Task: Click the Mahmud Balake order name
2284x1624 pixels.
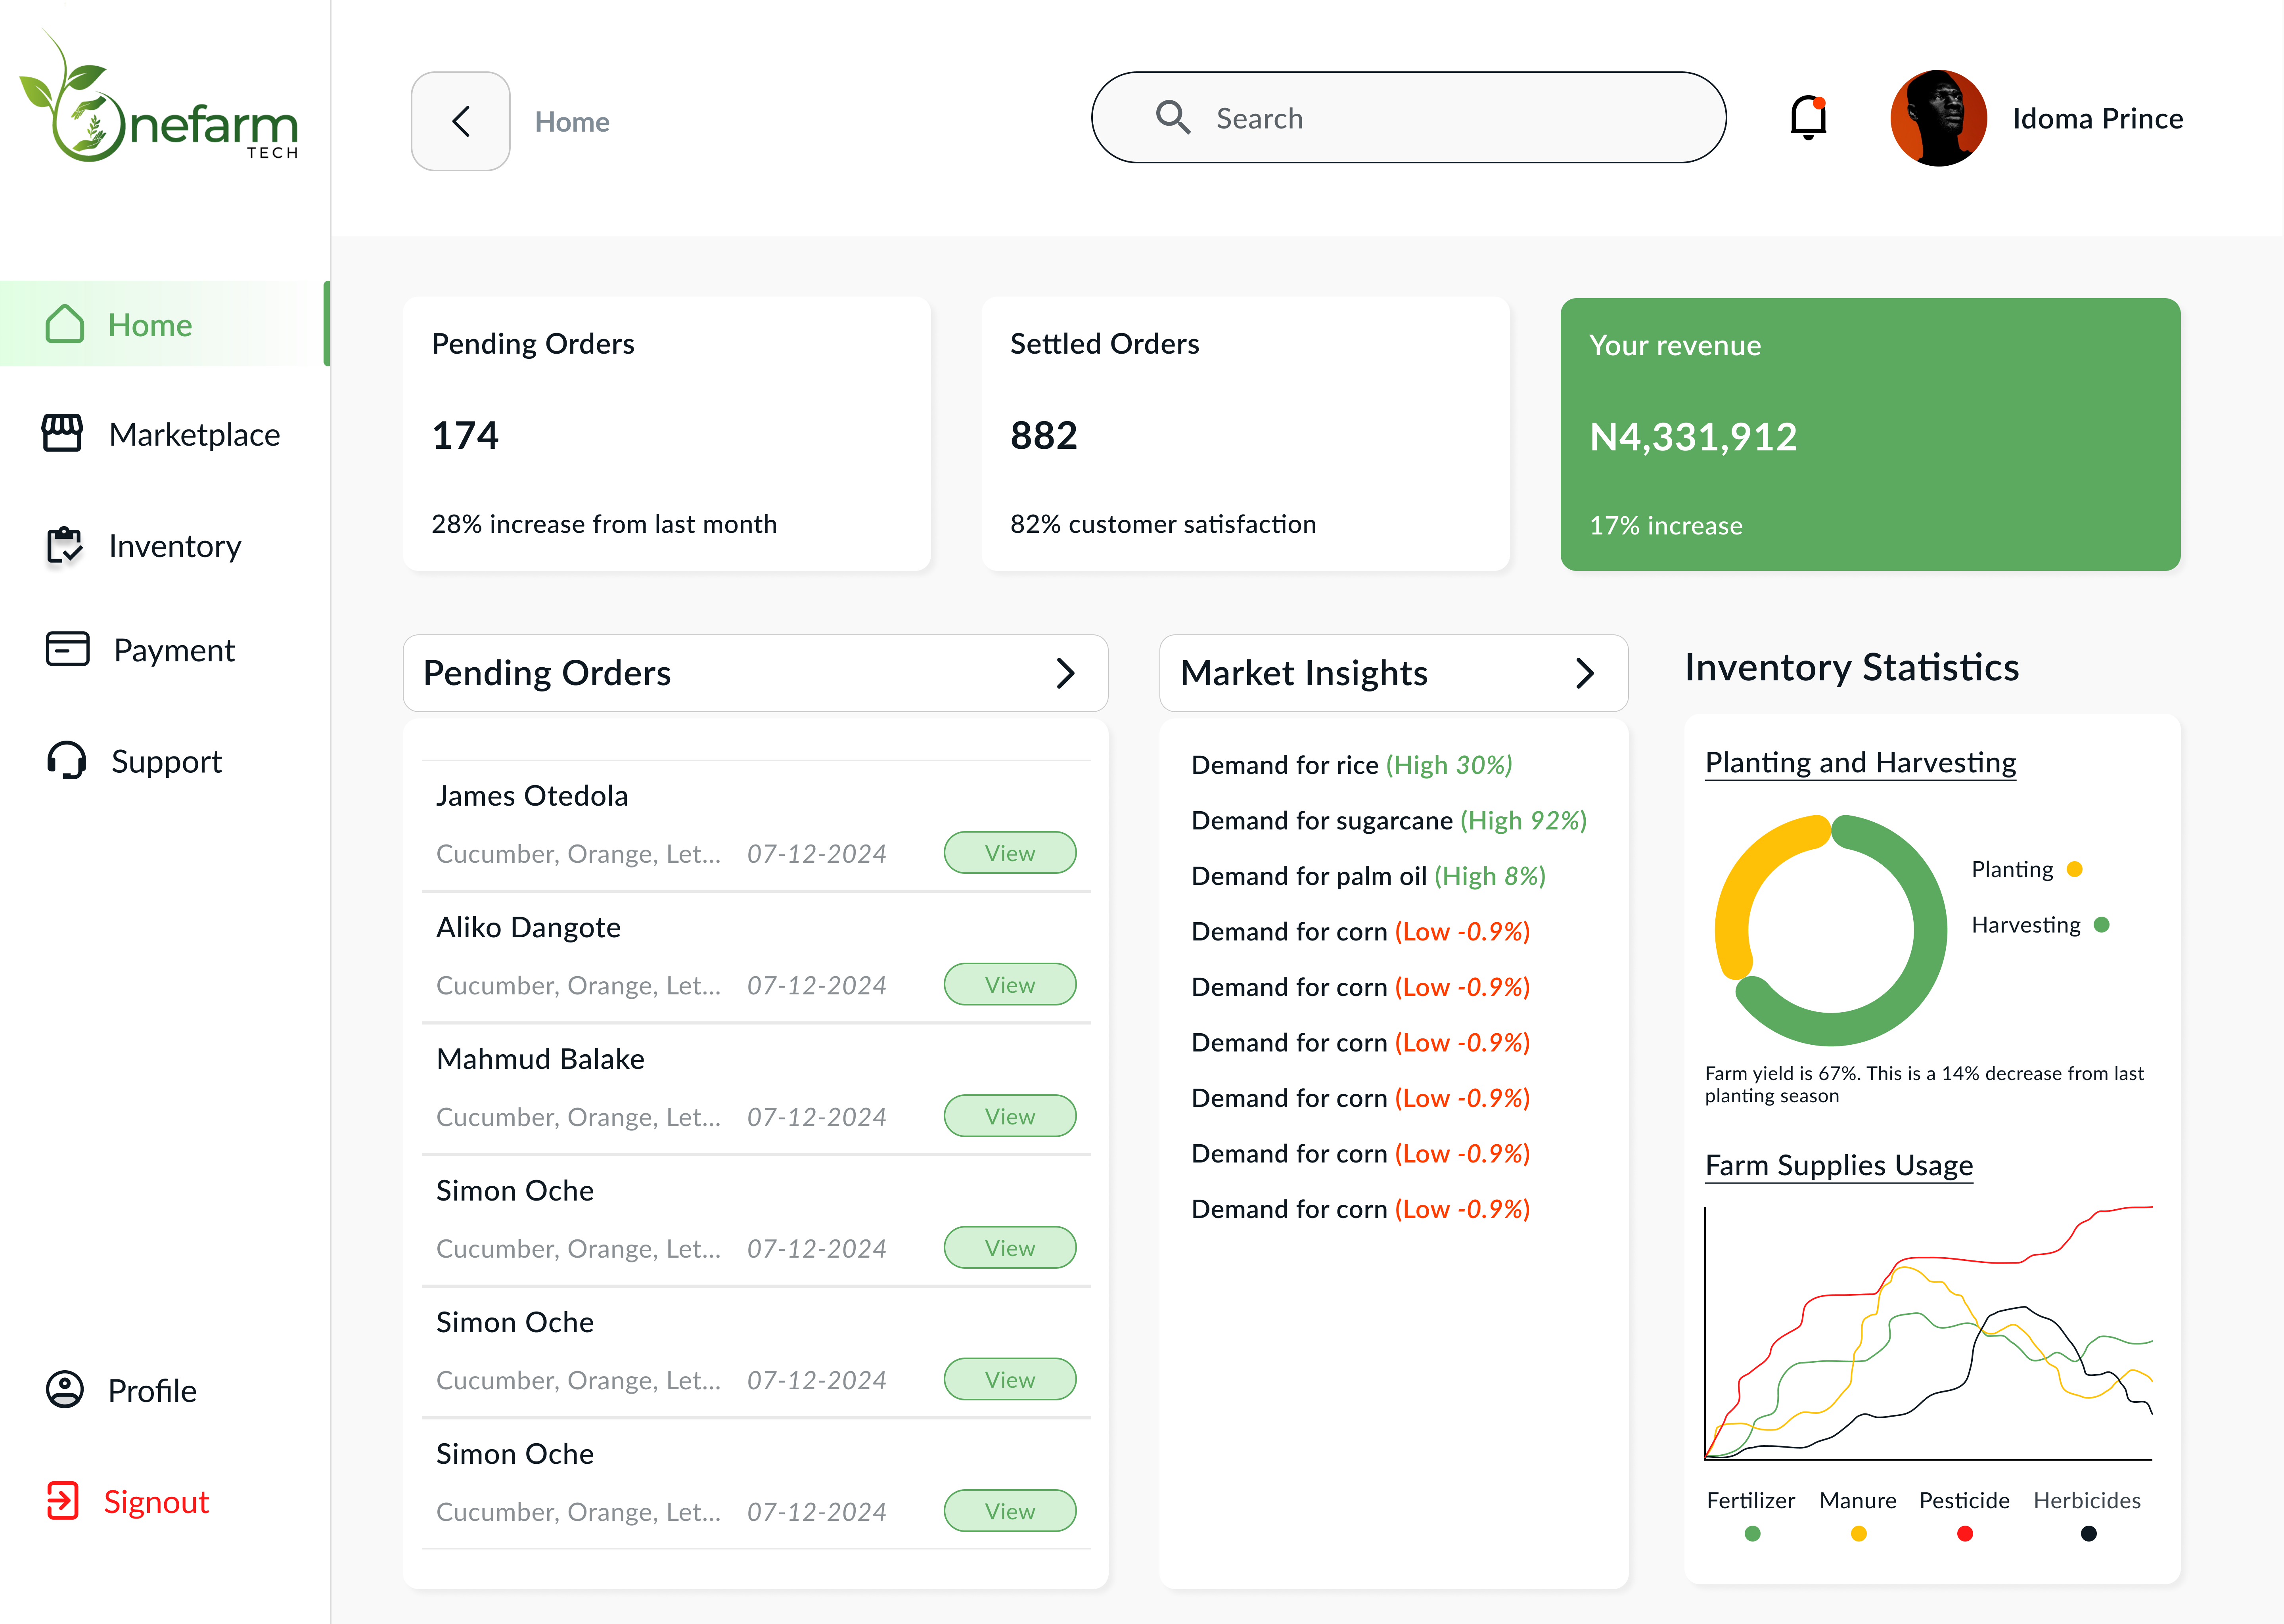Action: pyautogui.click(x=540, y=1059)
